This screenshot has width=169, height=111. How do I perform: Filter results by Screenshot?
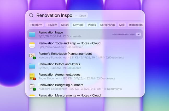click(x=107, y=25)
